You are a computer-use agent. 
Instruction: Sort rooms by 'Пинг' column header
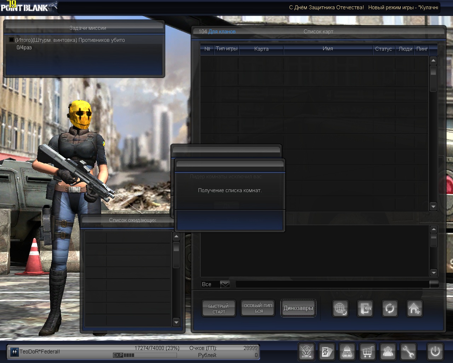tap(422, 49)
